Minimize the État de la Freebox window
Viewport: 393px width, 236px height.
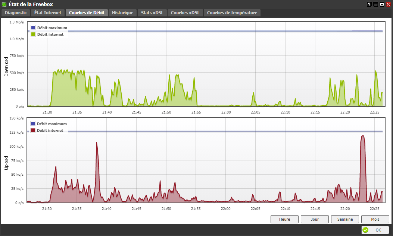click(x=375, y=4)
